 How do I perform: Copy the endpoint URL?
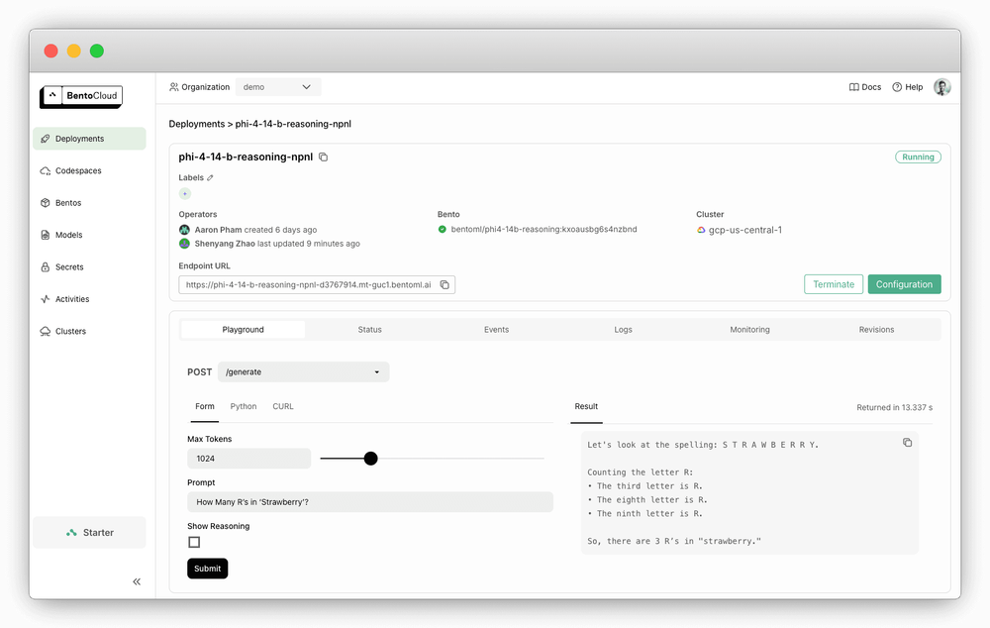[445, 283]
